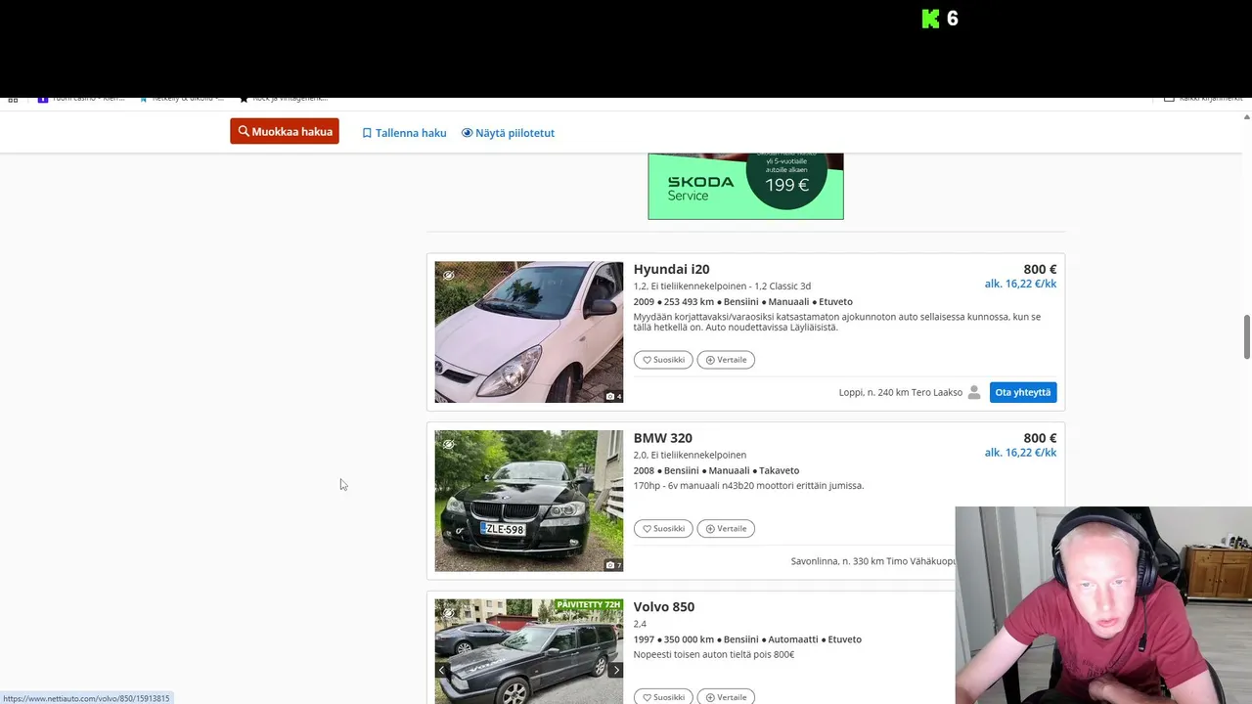Click the red Muokkaa hakua search button

pos(285,132)
